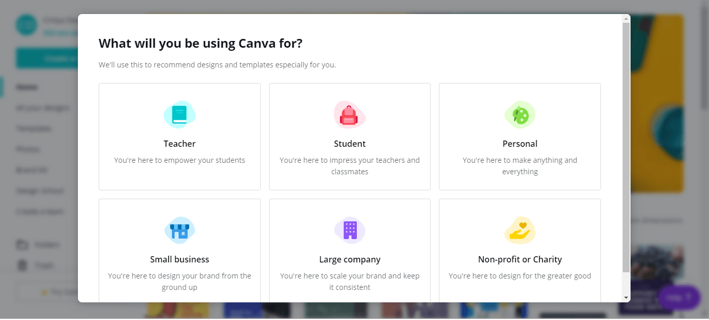The width and height of the screenshot is (709, 320).
Task: Click the dialog's vertical scrollbar thumb
Action: pyautogui.click(x=626, y=145)
